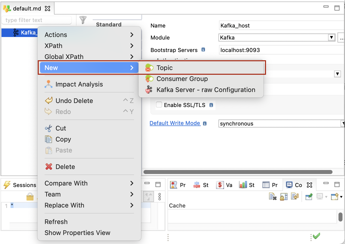345x244 pixels.
Task: Select Topic from the New submenu
Action: 164,68
